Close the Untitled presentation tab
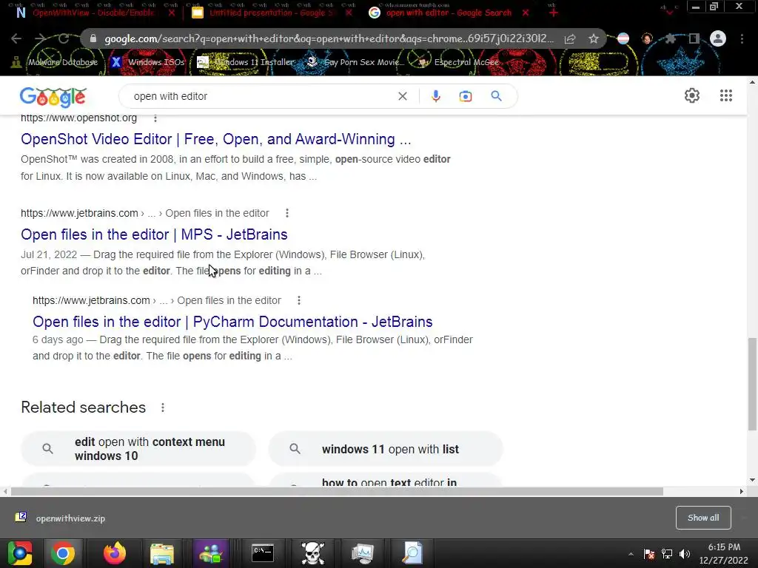 click(x=349, y=13)
